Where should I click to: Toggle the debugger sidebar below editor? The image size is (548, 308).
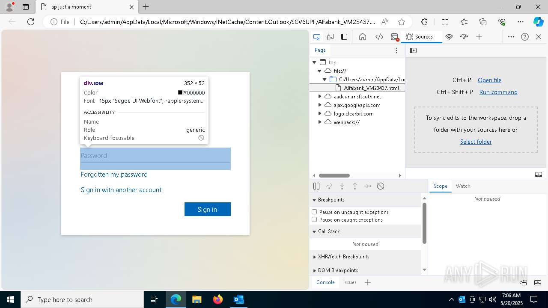coord(539,175)
